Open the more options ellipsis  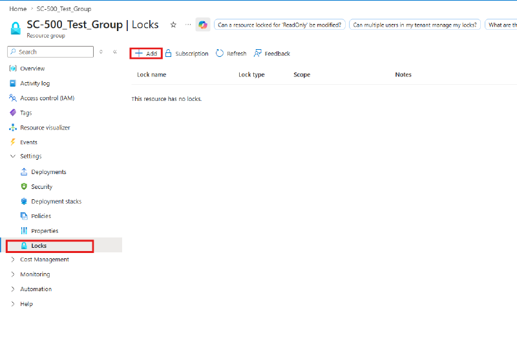tap(188, 25)
